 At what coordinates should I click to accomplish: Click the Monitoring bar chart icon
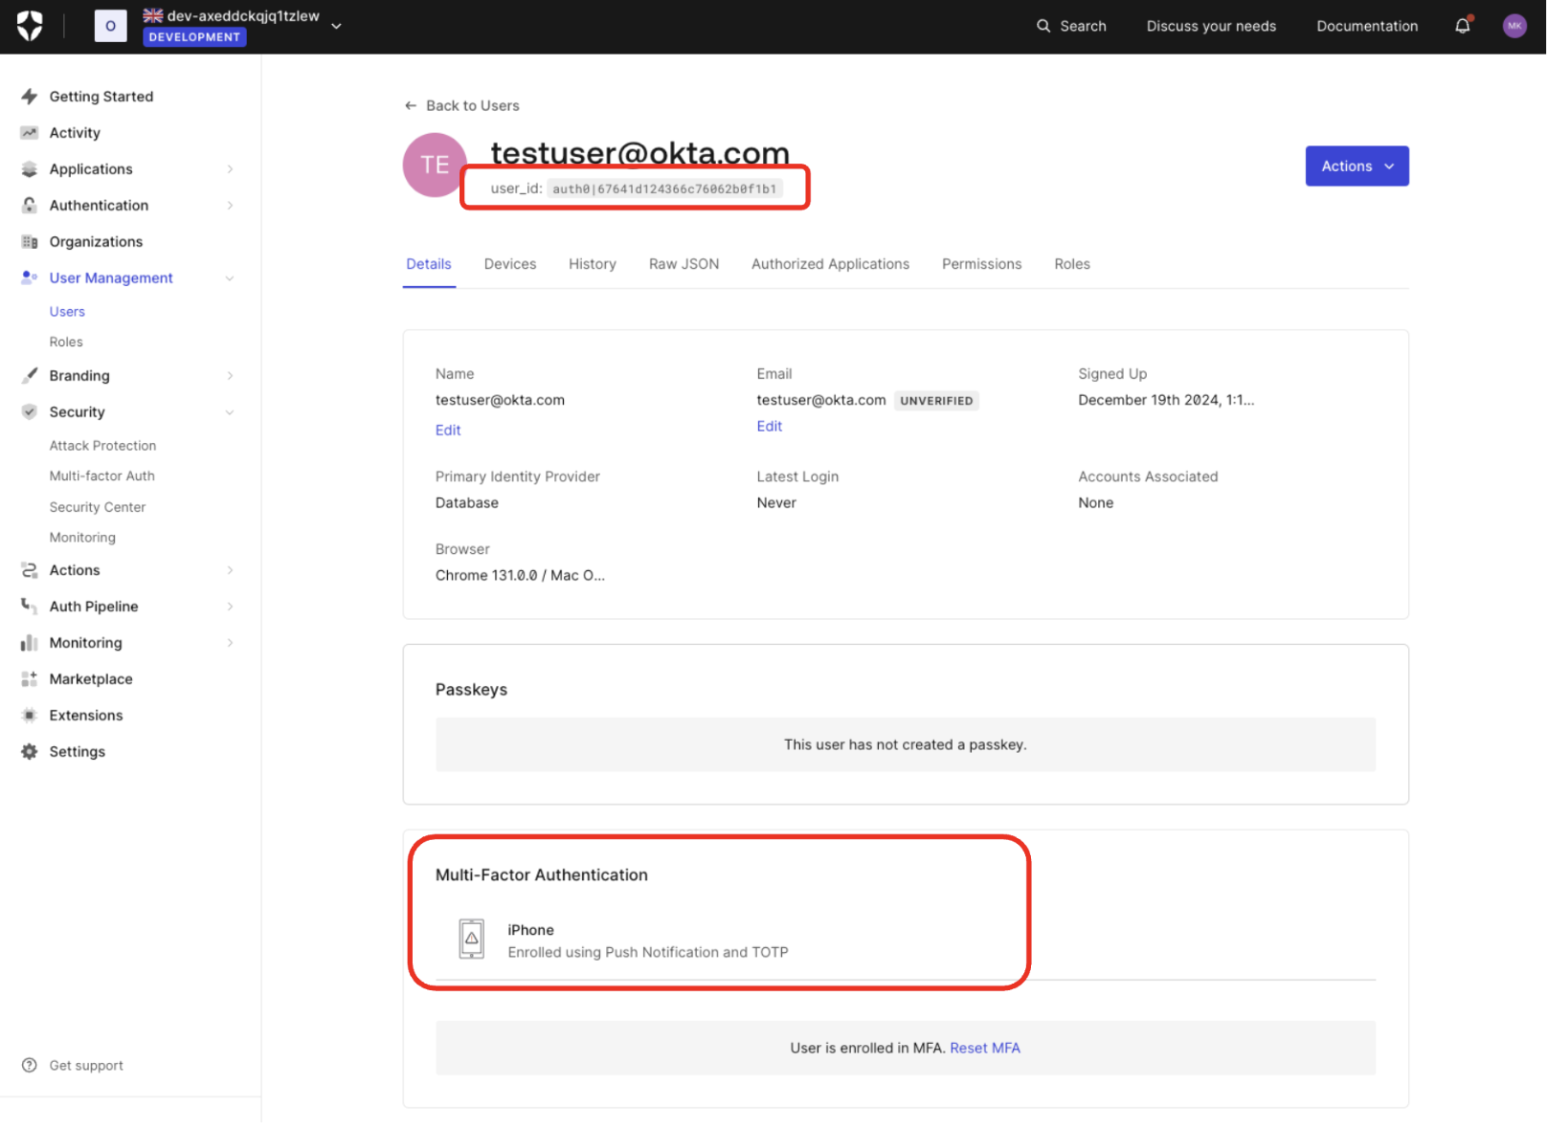pos(30,643)
